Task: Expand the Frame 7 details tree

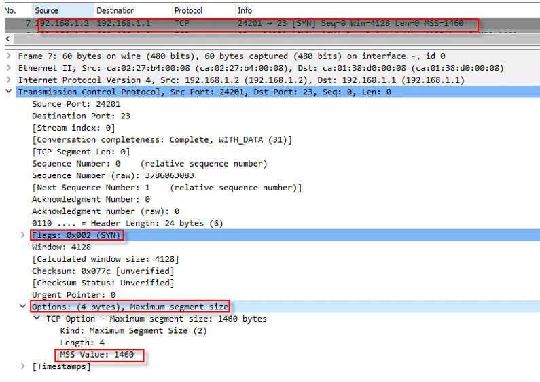Action: pos(7,56)
